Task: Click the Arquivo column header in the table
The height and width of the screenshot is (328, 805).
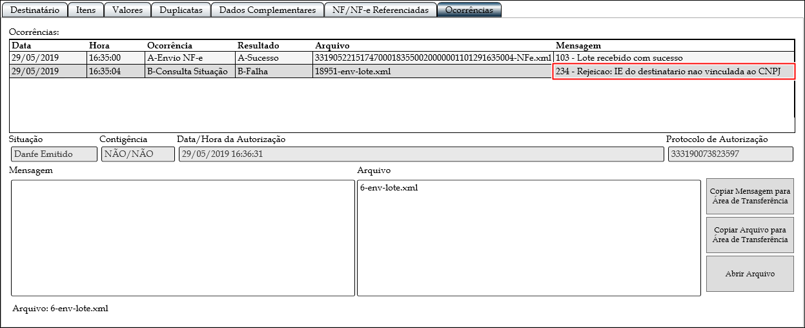Action: [x=433, y=46]
